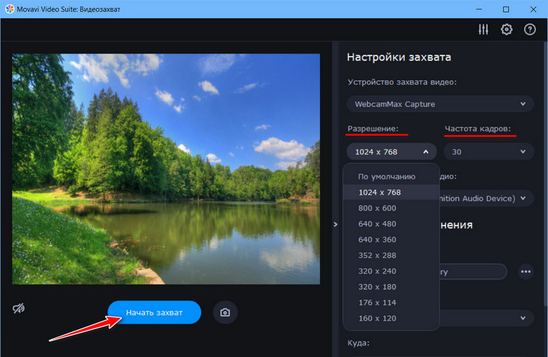
Task: Open the gear preferences icon
Action: point(506,30)
